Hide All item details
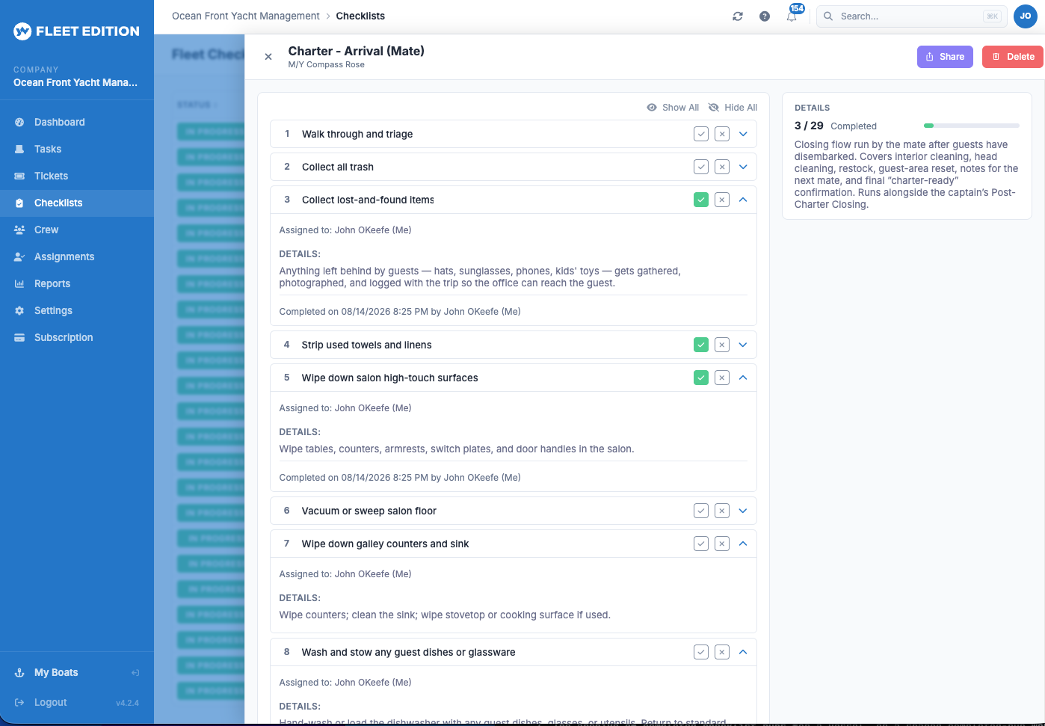1045x726 pixels. point(733,108)
